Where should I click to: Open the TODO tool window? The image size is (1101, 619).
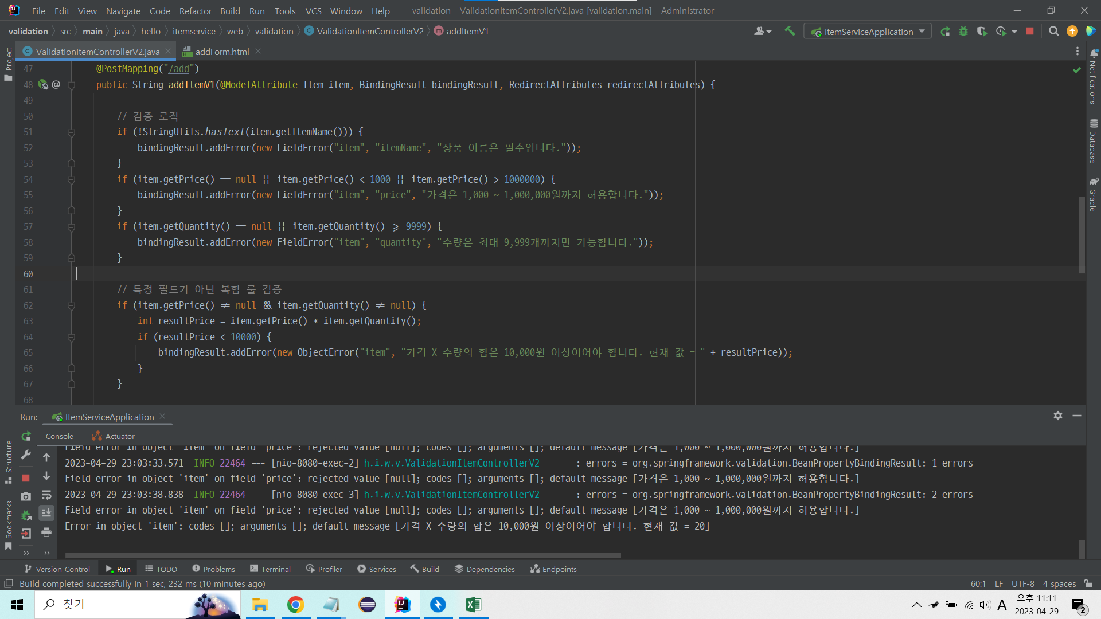coord(161,569)
